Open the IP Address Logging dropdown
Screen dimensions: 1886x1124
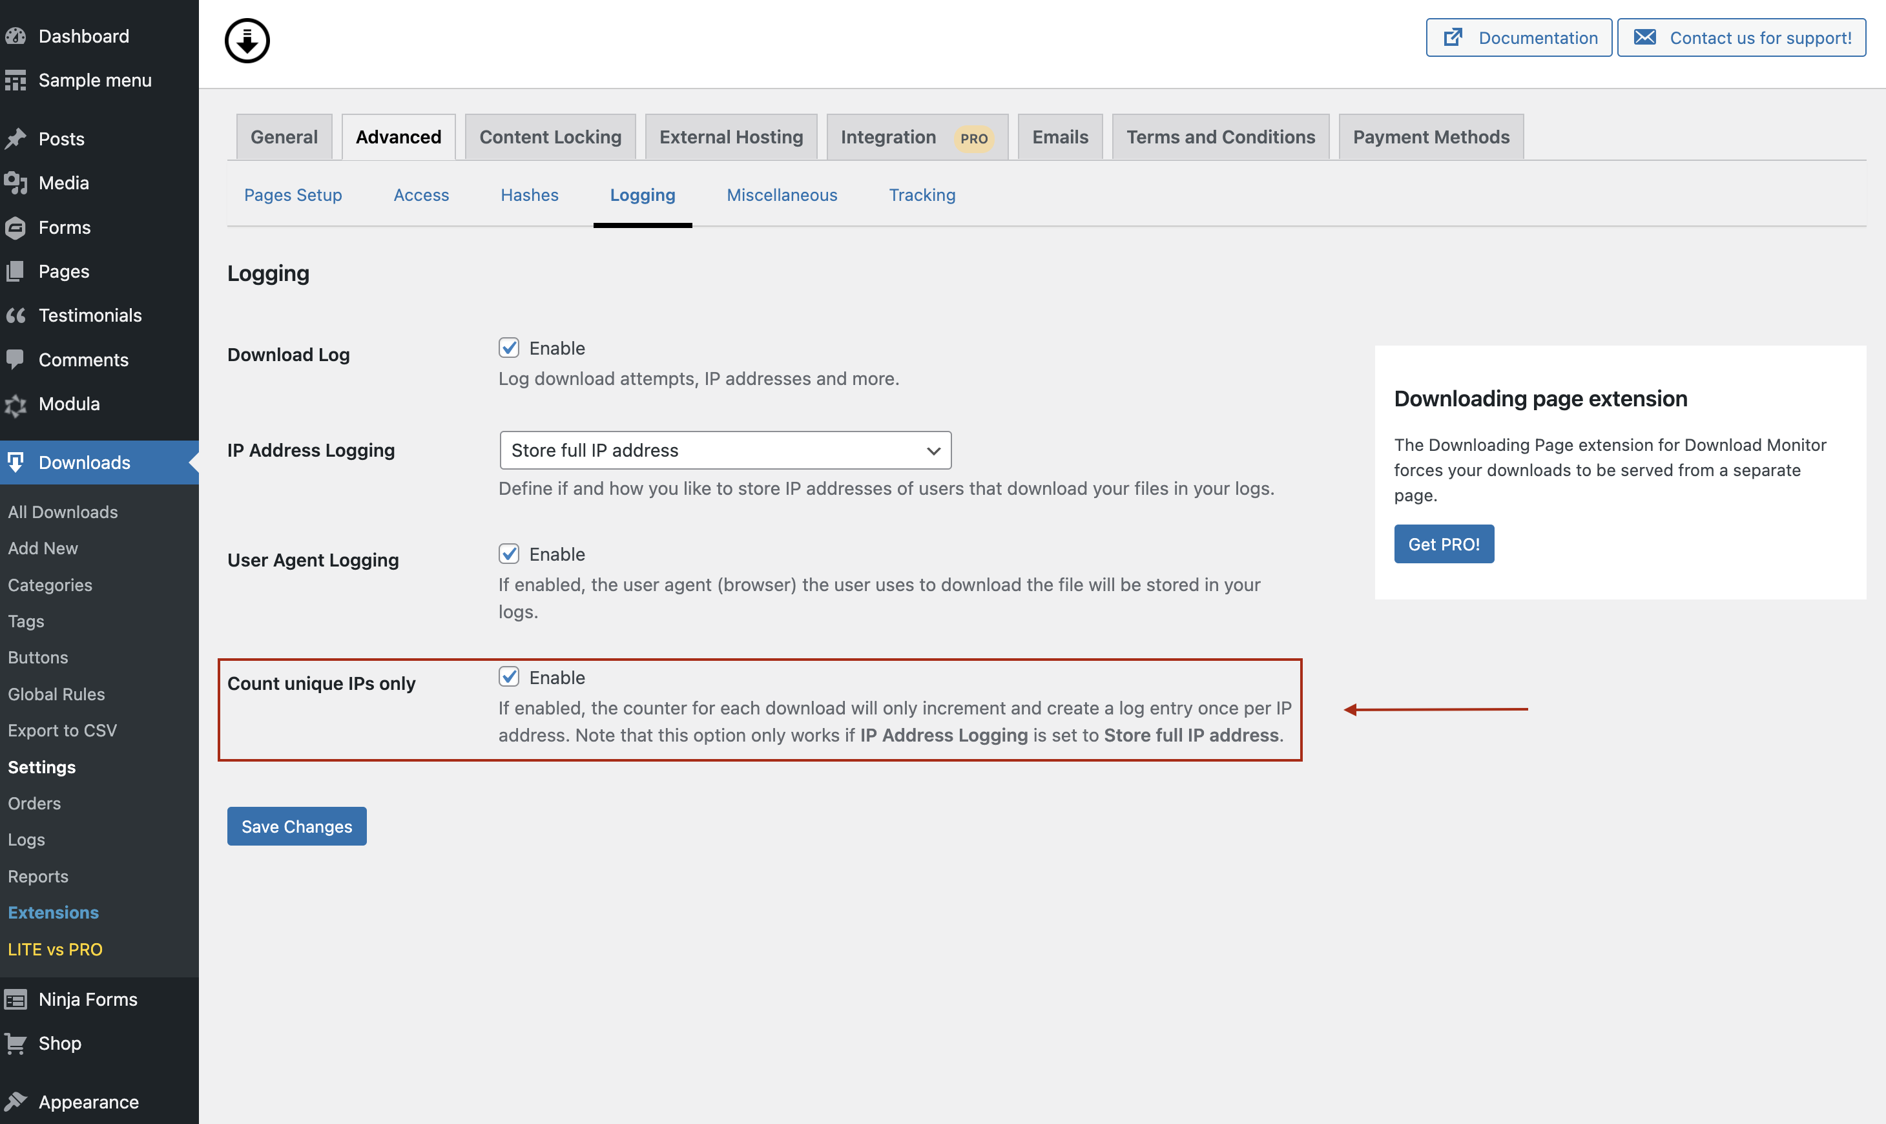coord(725,451)
